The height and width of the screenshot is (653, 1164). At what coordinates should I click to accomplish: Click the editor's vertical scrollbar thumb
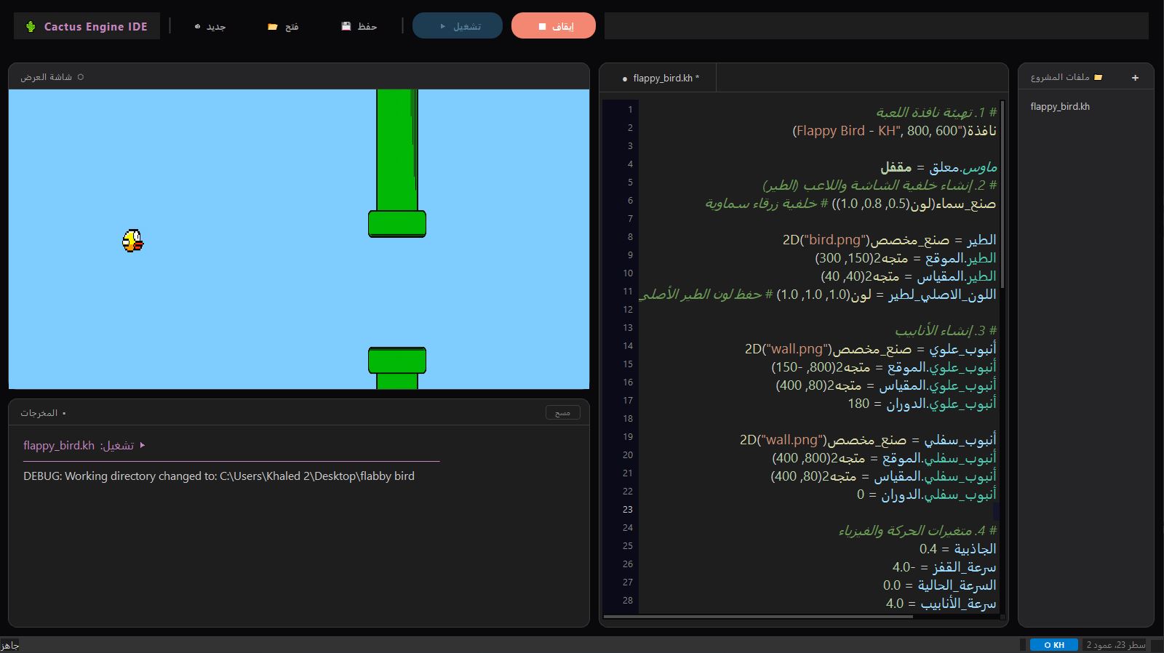click(1002, 193)
